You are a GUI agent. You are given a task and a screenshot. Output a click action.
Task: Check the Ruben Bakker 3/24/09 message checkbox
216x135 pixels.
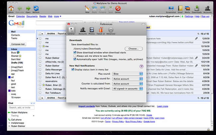coord(40,58)
